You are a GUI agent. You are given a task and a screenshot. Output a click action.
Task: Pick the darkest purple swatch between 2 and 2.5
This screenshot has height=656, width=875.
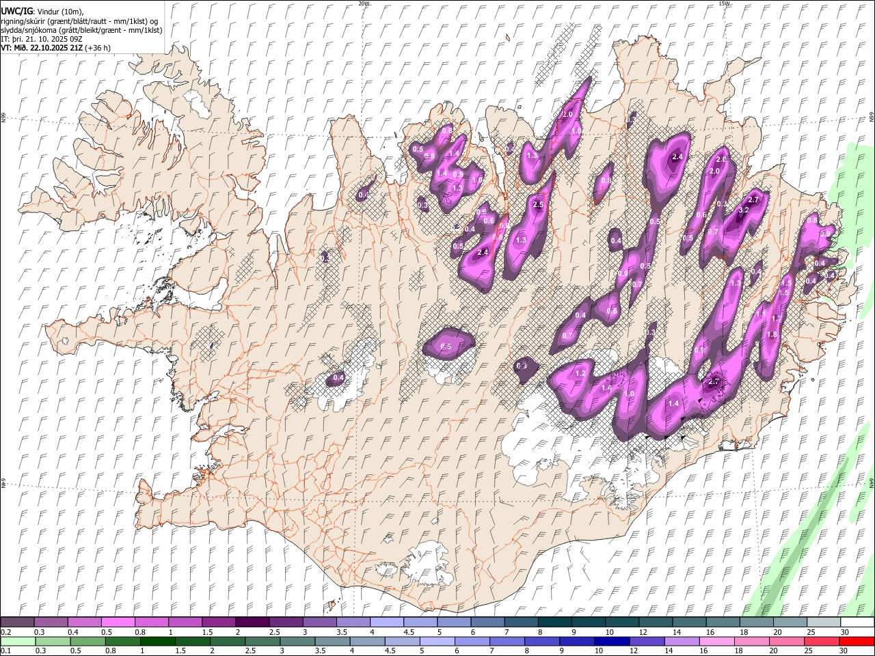252,623
